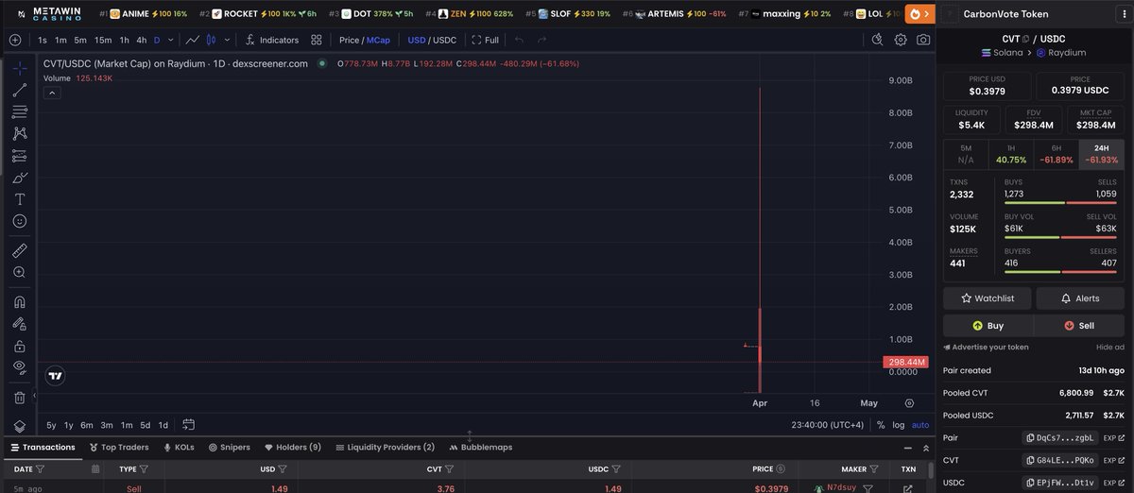Screen dimensions: 1134x493
Task: Open quick search icon in chart toolbar
Action: [877, 40]
